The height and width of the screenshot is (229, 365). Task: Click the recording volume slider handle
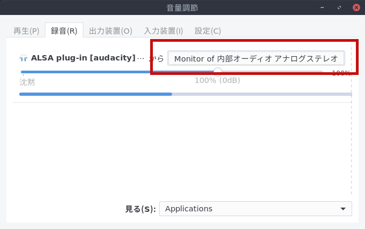click(218, 72)
